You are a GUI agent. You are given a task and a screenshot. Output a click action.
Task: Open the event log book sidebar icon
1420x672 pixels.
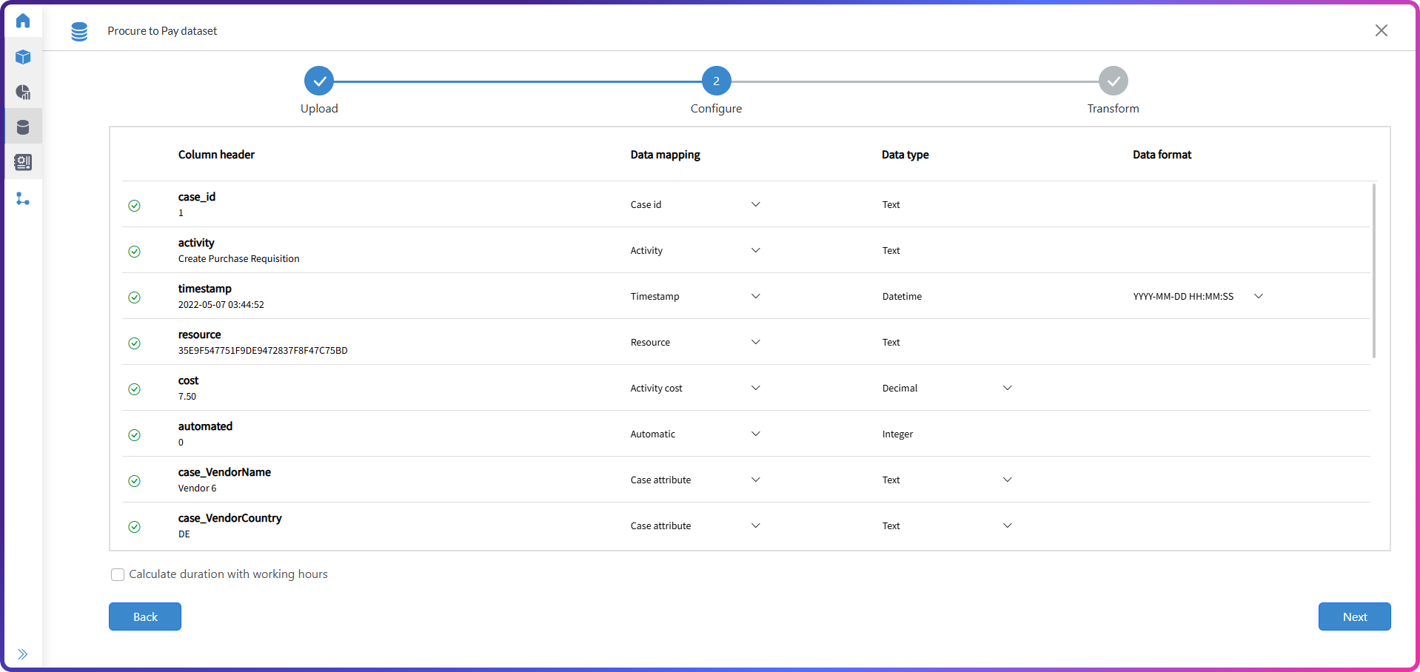pyautogui.click(x=23, y=162)
